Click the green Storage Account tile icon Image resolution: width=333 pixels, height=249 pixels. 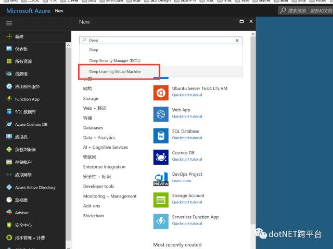click(161, 200)
